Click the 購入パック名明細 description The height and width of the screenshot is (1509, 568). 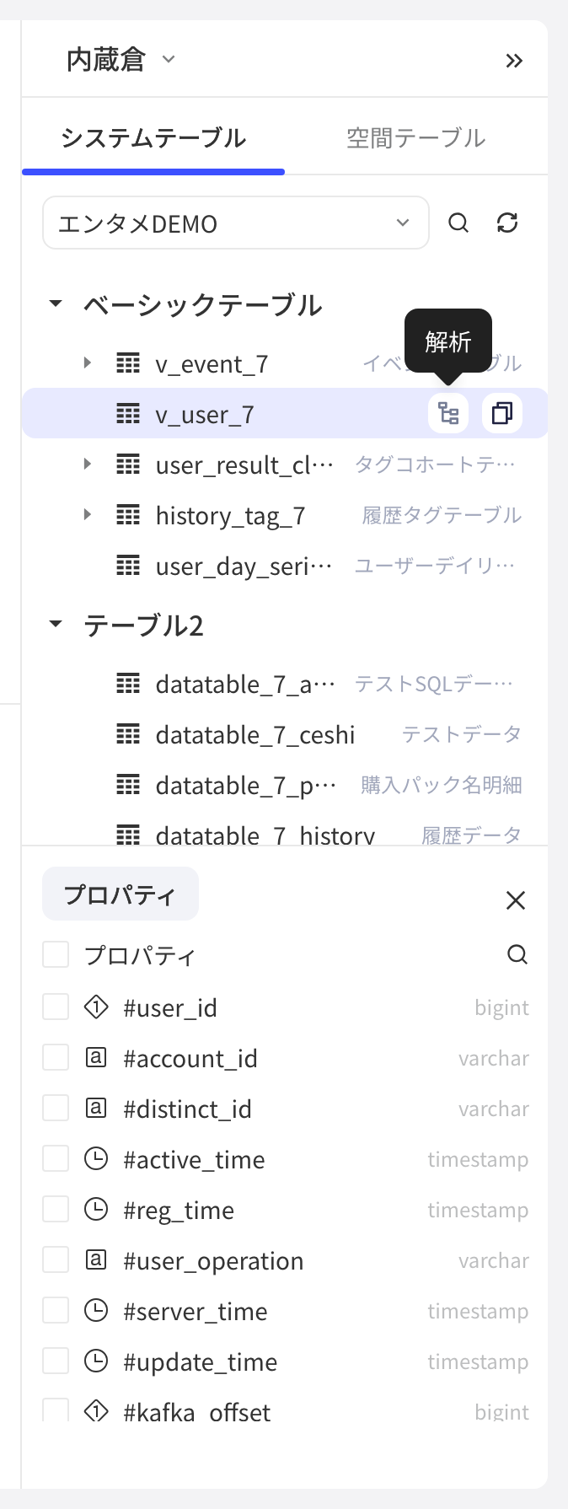tap(442, 785)
